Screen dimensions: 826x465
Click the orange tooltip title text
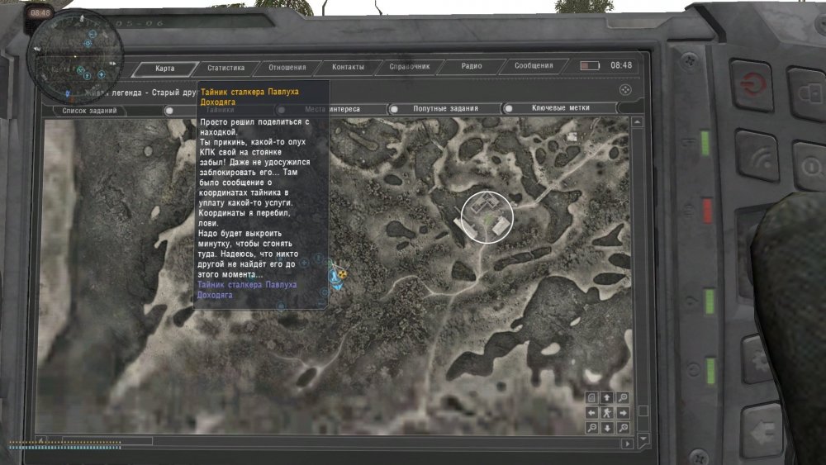[249, 97]
